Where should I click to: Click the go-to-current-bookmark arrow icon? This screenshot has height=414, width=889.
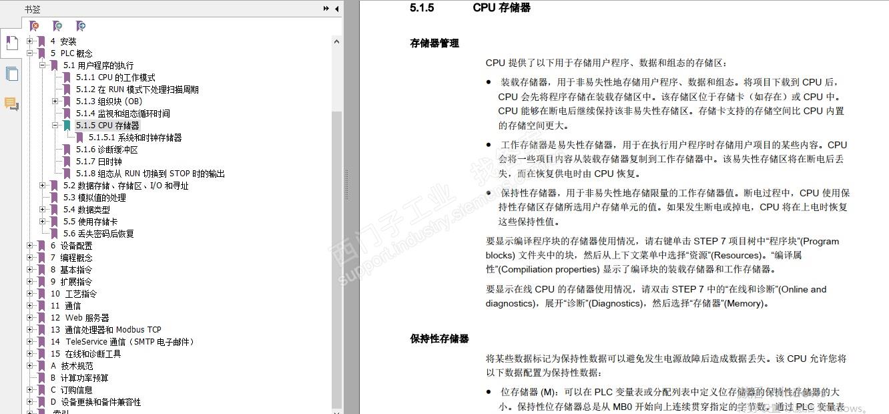point(80,26)
